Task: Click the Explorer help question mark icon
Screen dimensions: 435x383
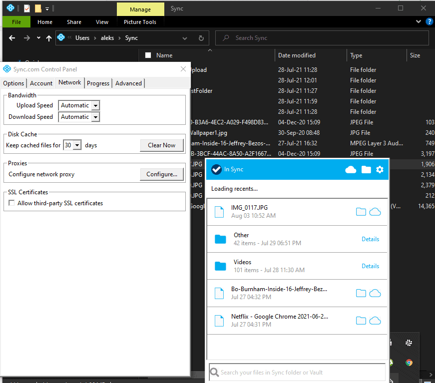Action: tap(429, 22)
